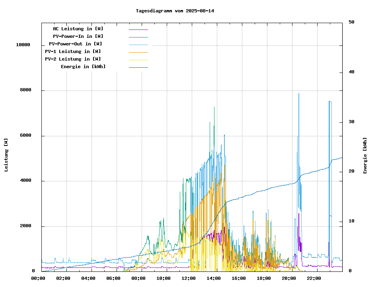Click the Energie [kWh] right axis title
Screen dimensions: 382x287
[365, 155]
